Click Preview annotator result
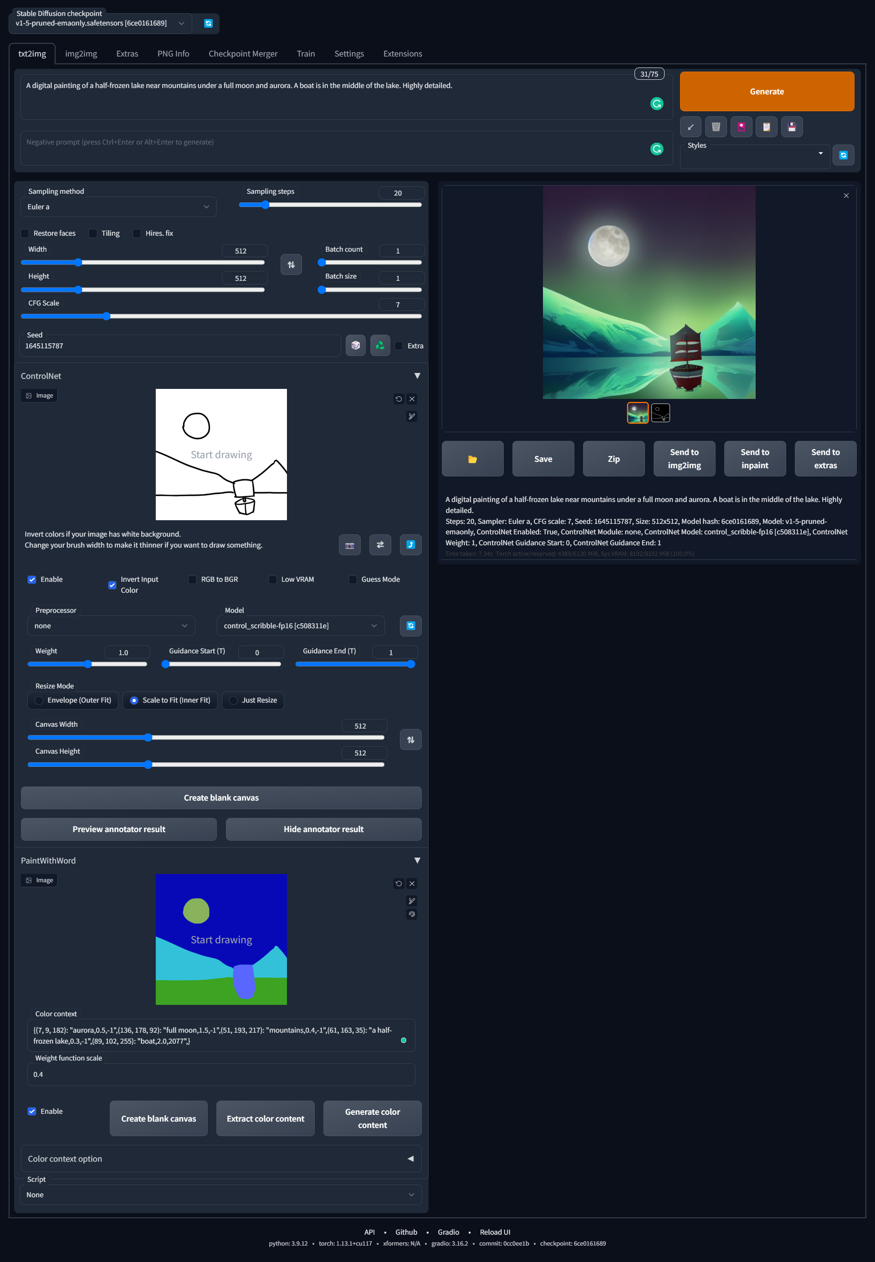Viewport: 875px width, 1262px height. pos(119,829)
